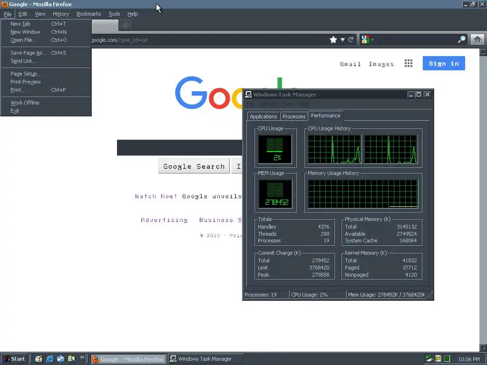Click the page scrollbar up arrow
487x365 pixels.
[x=483, y=52]
